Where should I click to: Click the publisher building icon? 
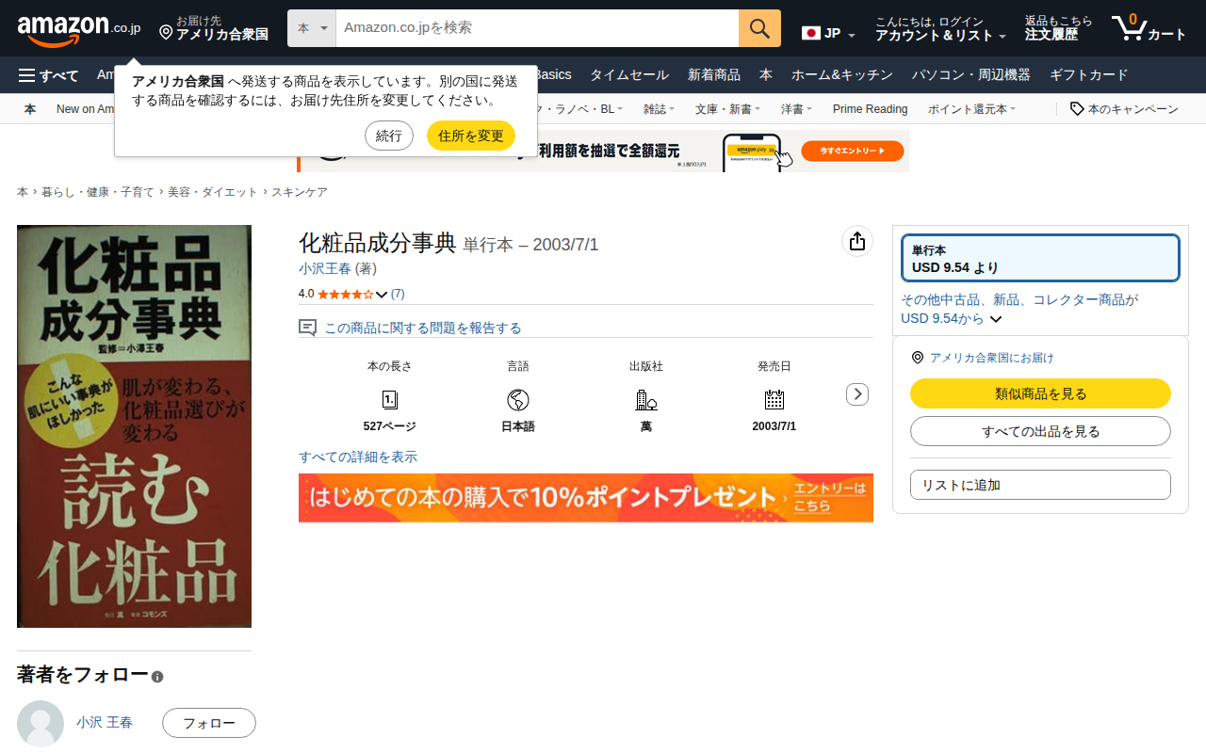tap(645, 400)
